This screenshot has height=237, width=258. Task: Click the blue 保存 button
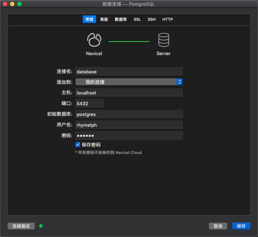tap(241, 226)
